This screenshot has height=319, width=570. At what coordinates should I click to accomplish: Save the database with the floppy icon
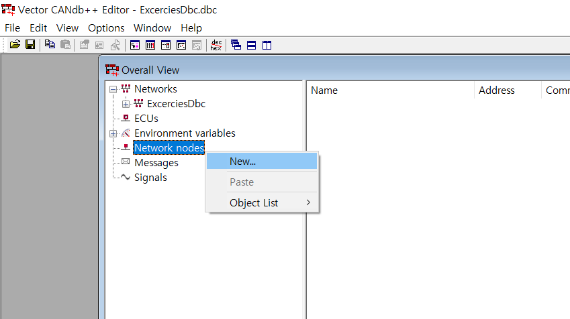point(30,45)
